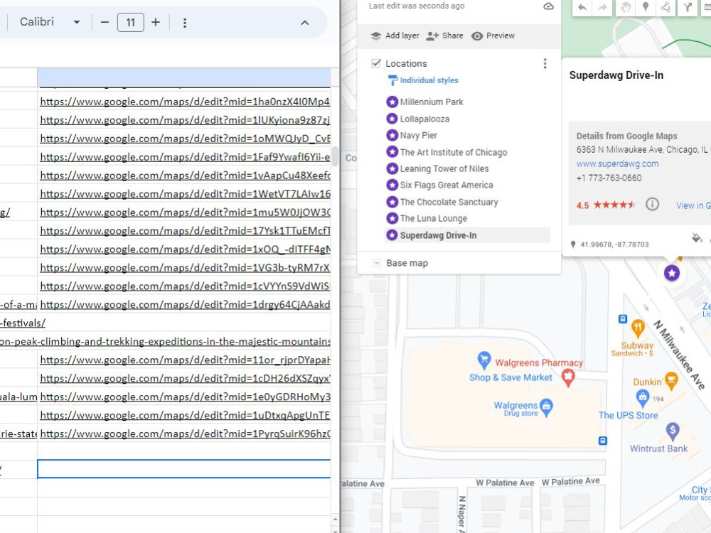Click the spreadsheet link with mid=1PyrqSuirK96hz
This screenshot has width=711, height=533.
(185, 434)
